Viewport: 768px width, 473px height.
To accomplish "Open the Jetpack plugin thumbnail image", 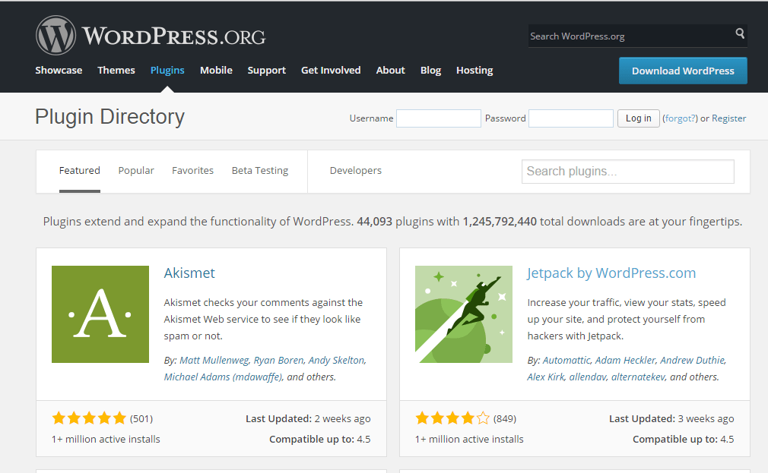I will click(464, 314).
